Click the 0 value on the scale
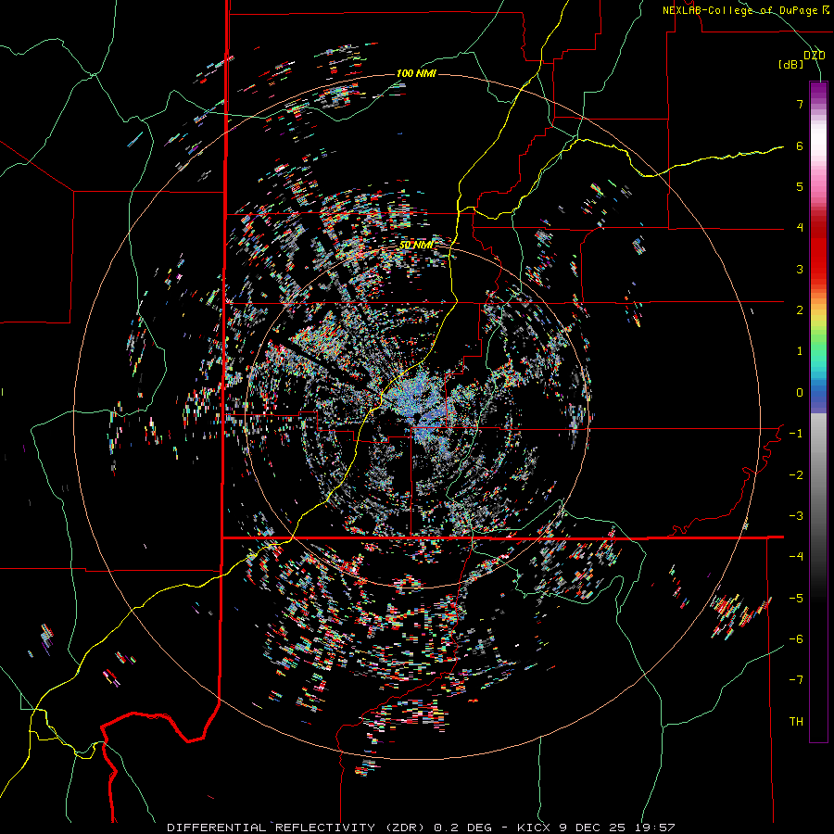 click(x=800, y=393)
